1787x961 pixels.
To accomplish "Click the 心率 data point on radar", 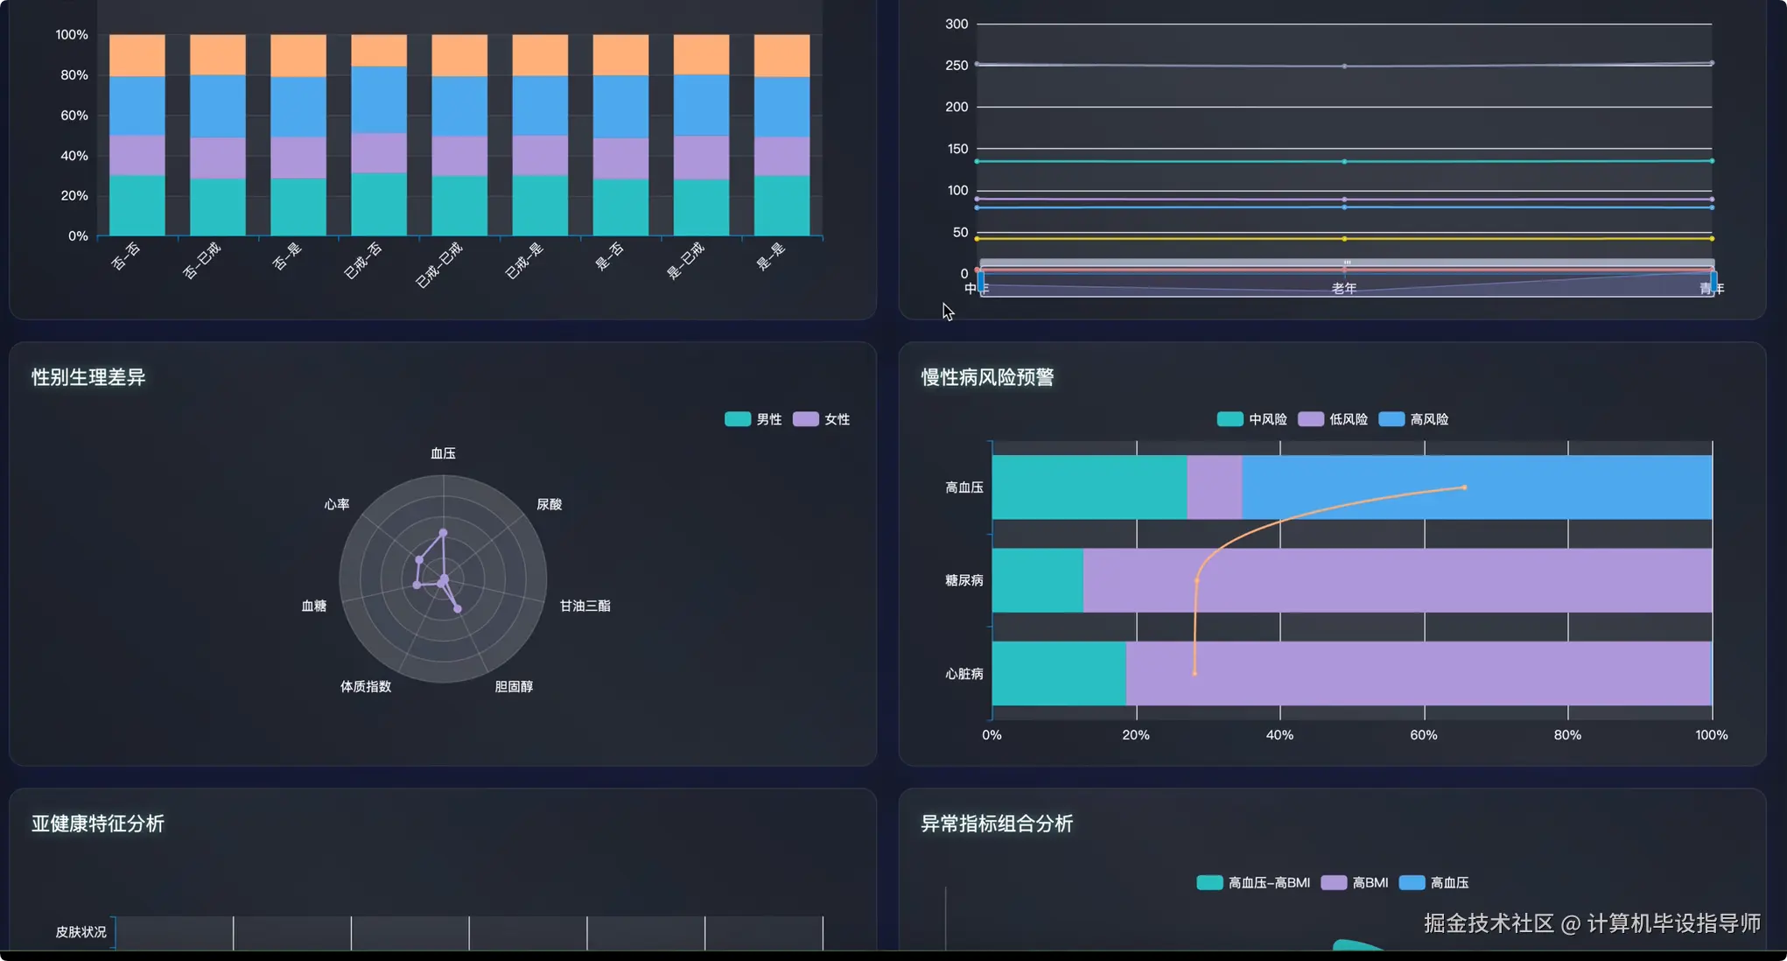I will (x=419, y=559).
